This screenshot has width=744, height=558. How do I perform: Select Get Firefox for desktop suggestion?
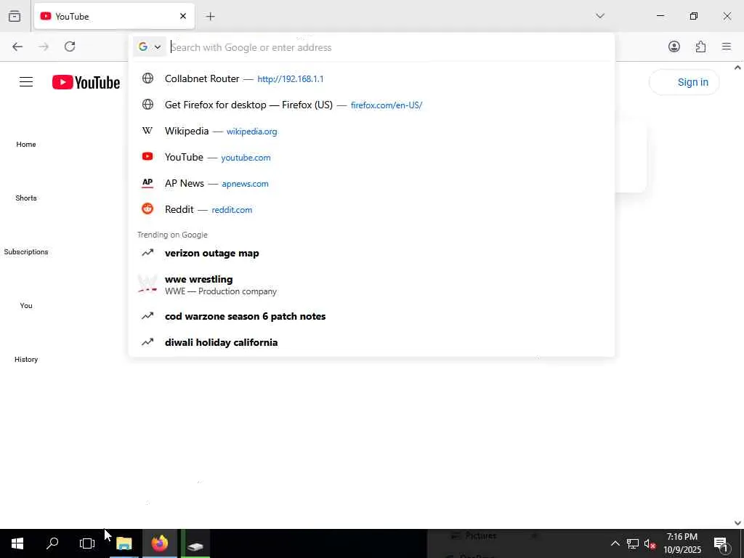click(x=371, y=105)
